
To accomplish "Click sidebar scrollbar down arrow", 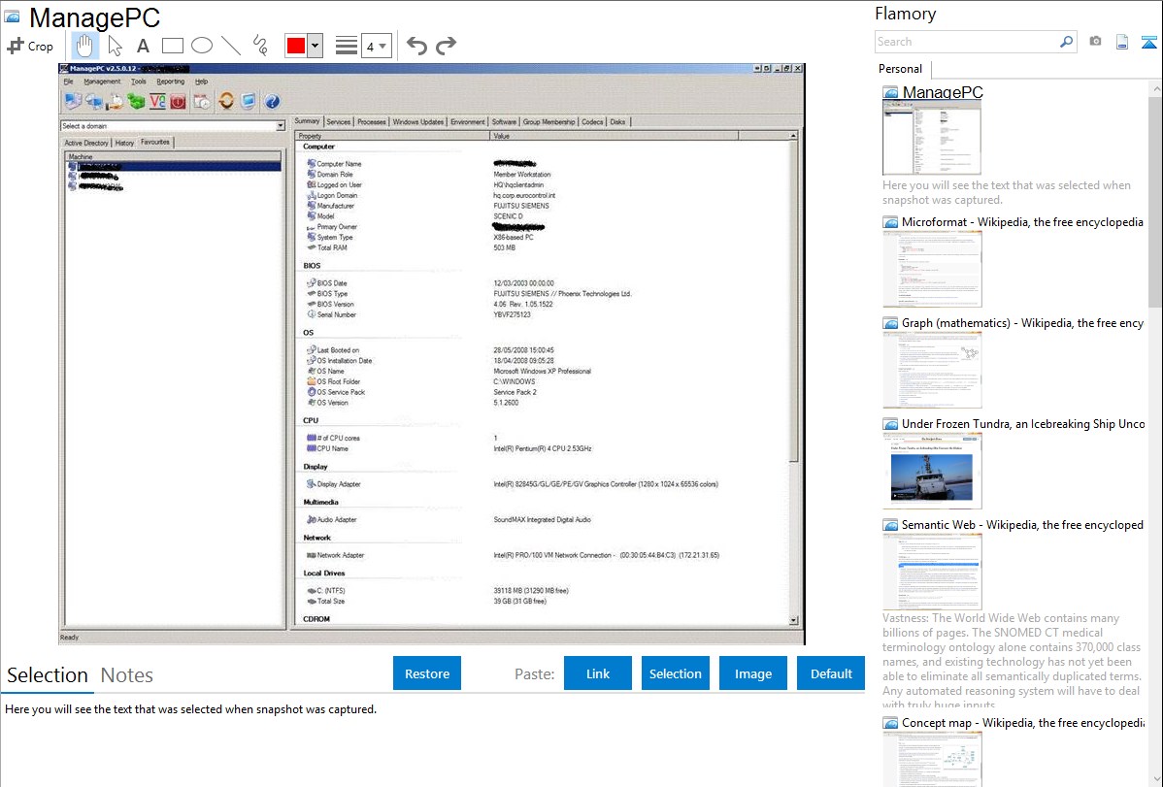I will tap(1156, 779).
